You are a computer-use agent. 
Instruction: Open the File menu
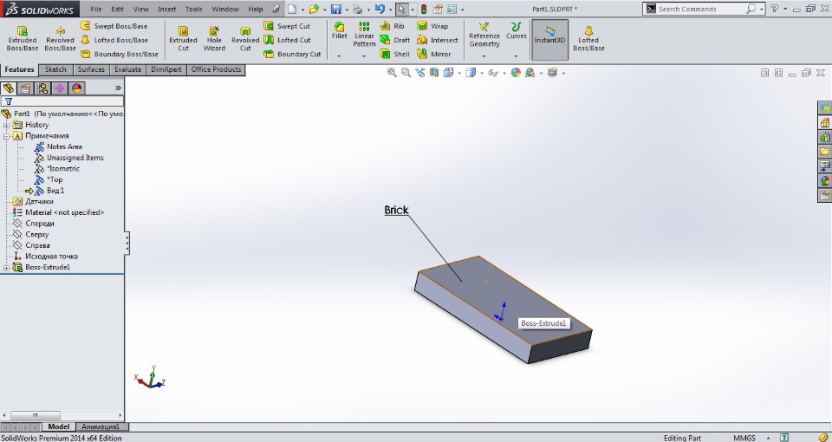96,9
